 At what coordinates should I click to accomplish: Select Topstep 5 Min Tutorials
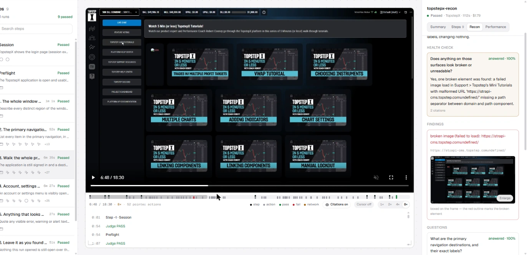122,42
